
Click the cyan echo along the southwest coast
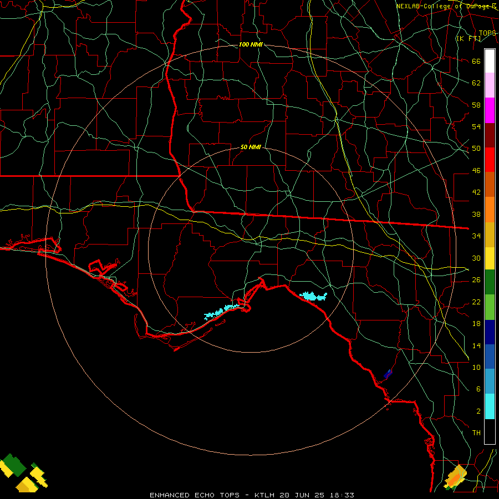point(221,312)
